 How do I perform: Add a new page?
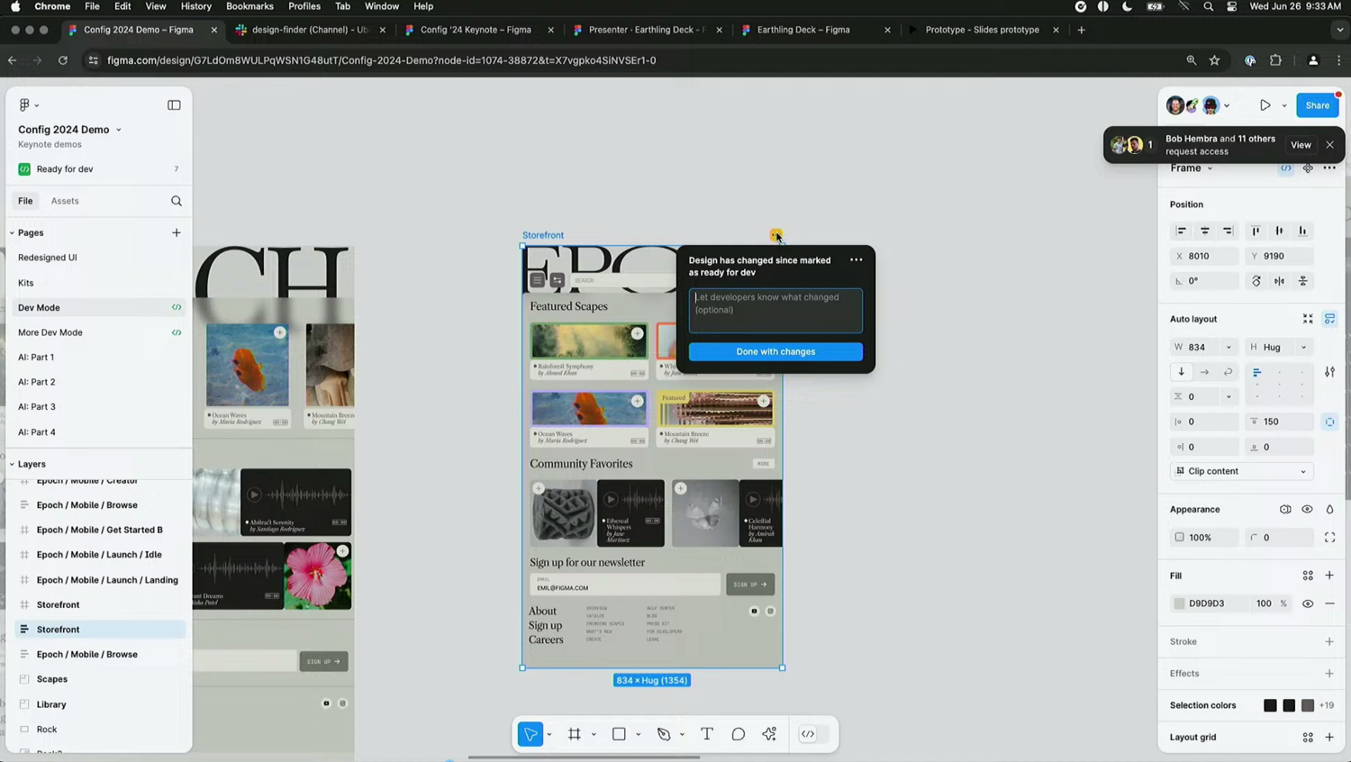click(x=177, y=232)
